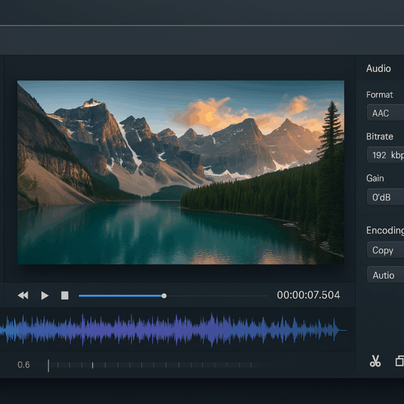
Task: Click the scissors cut icon
Action: point(375,360)
